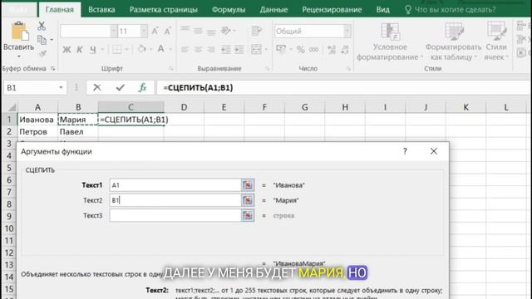Click the Paste (Вставить) clipboard icon
532x299 pixels.
click(x=19, y=32)
